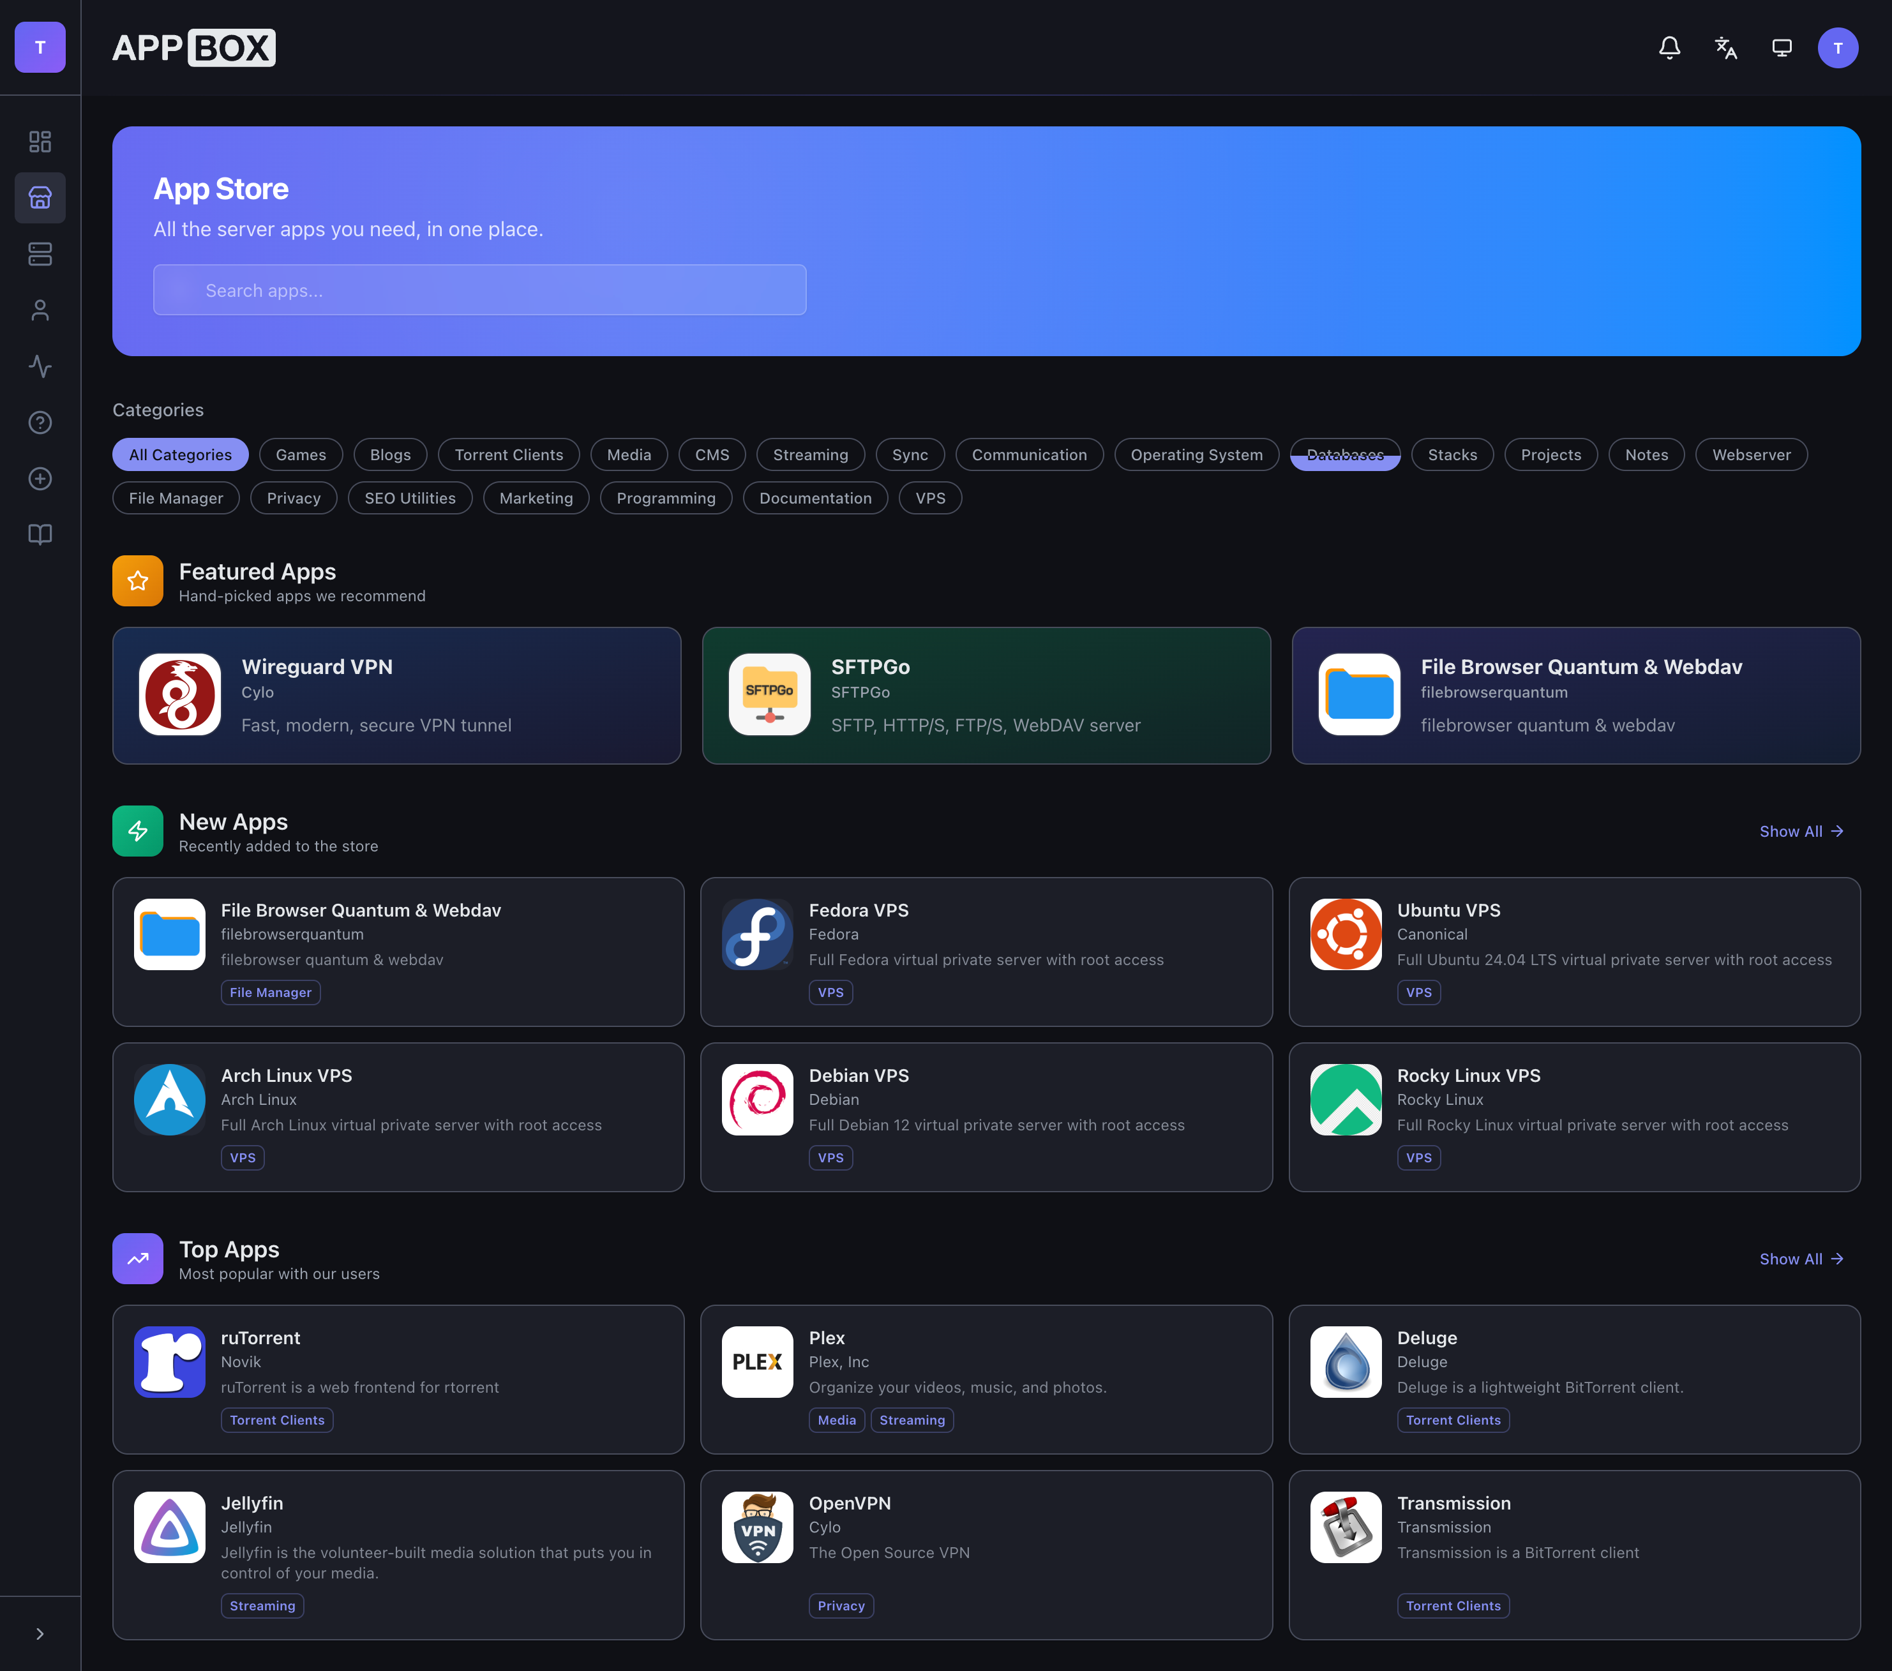Select the All Categories filter
Image resolution: width=1892 pixels, height=1671 pixels.
pyautogui.click(x=181, y=454)
